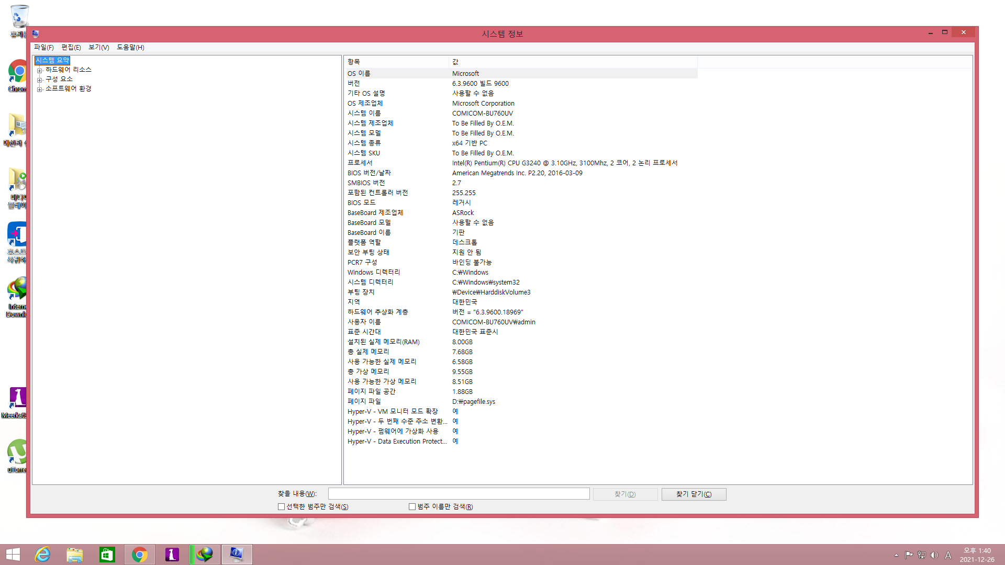Open the 도움말(H) menu

[130, 47]
